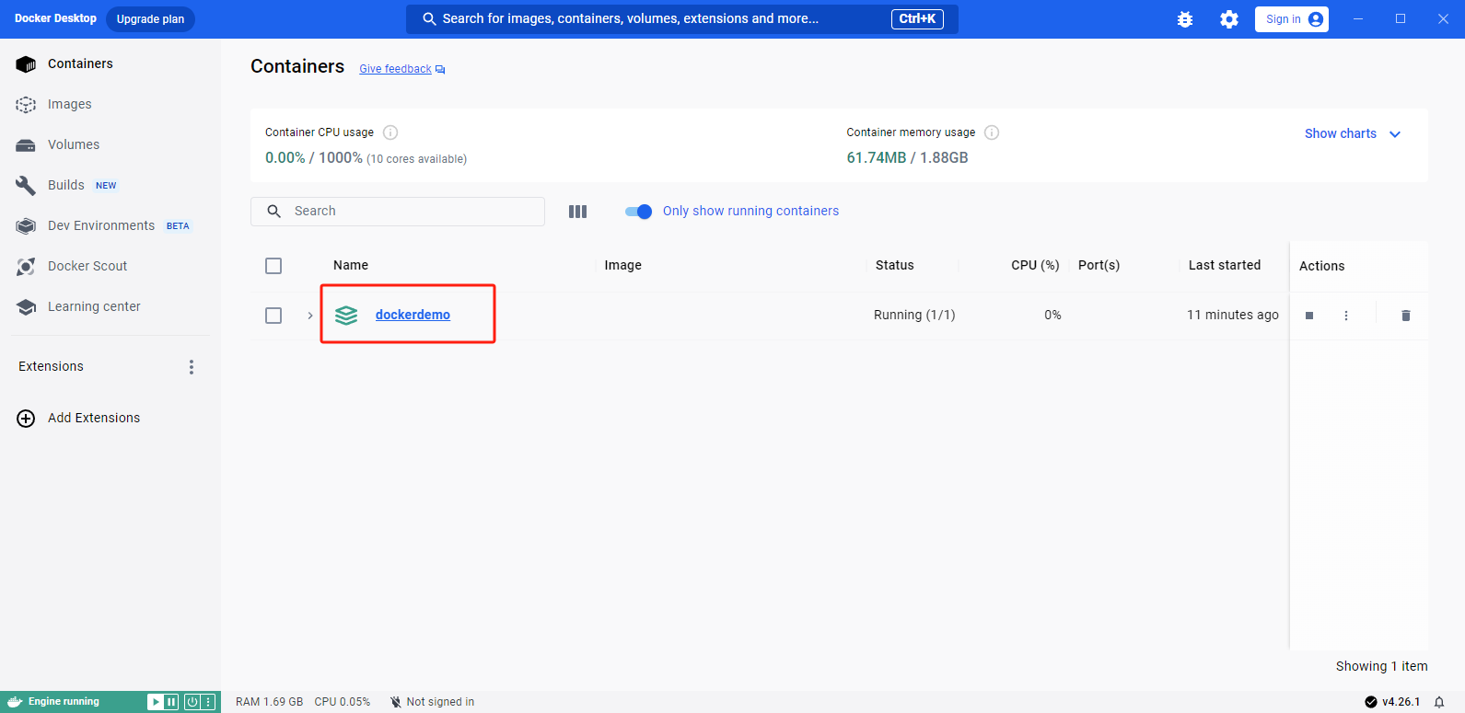The width and height of the screenshot is (1465, 713).
Task: Click the engine resume play button
Action: click(156, 702)
